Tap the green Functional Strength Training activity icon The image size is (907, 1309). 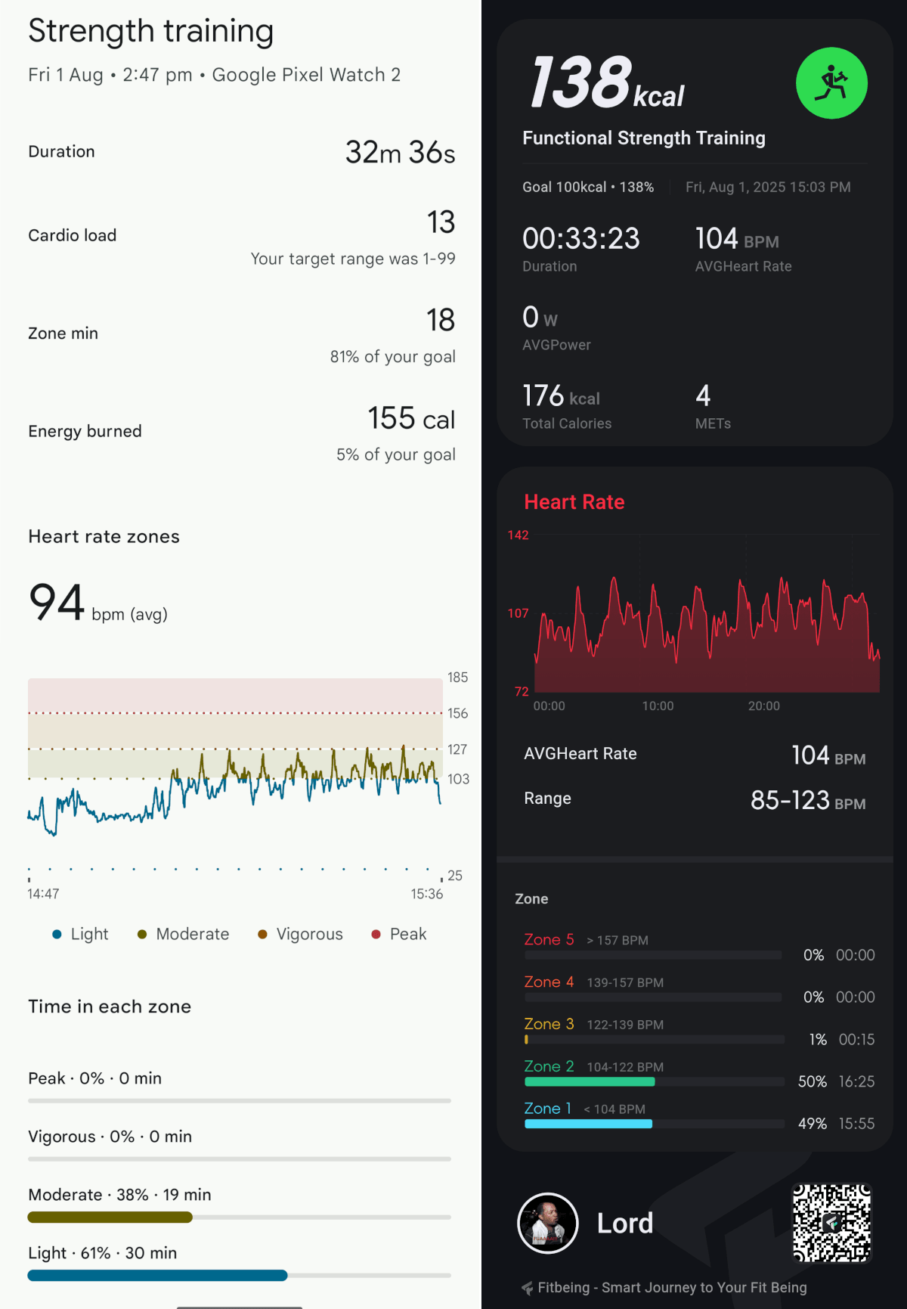831,83
